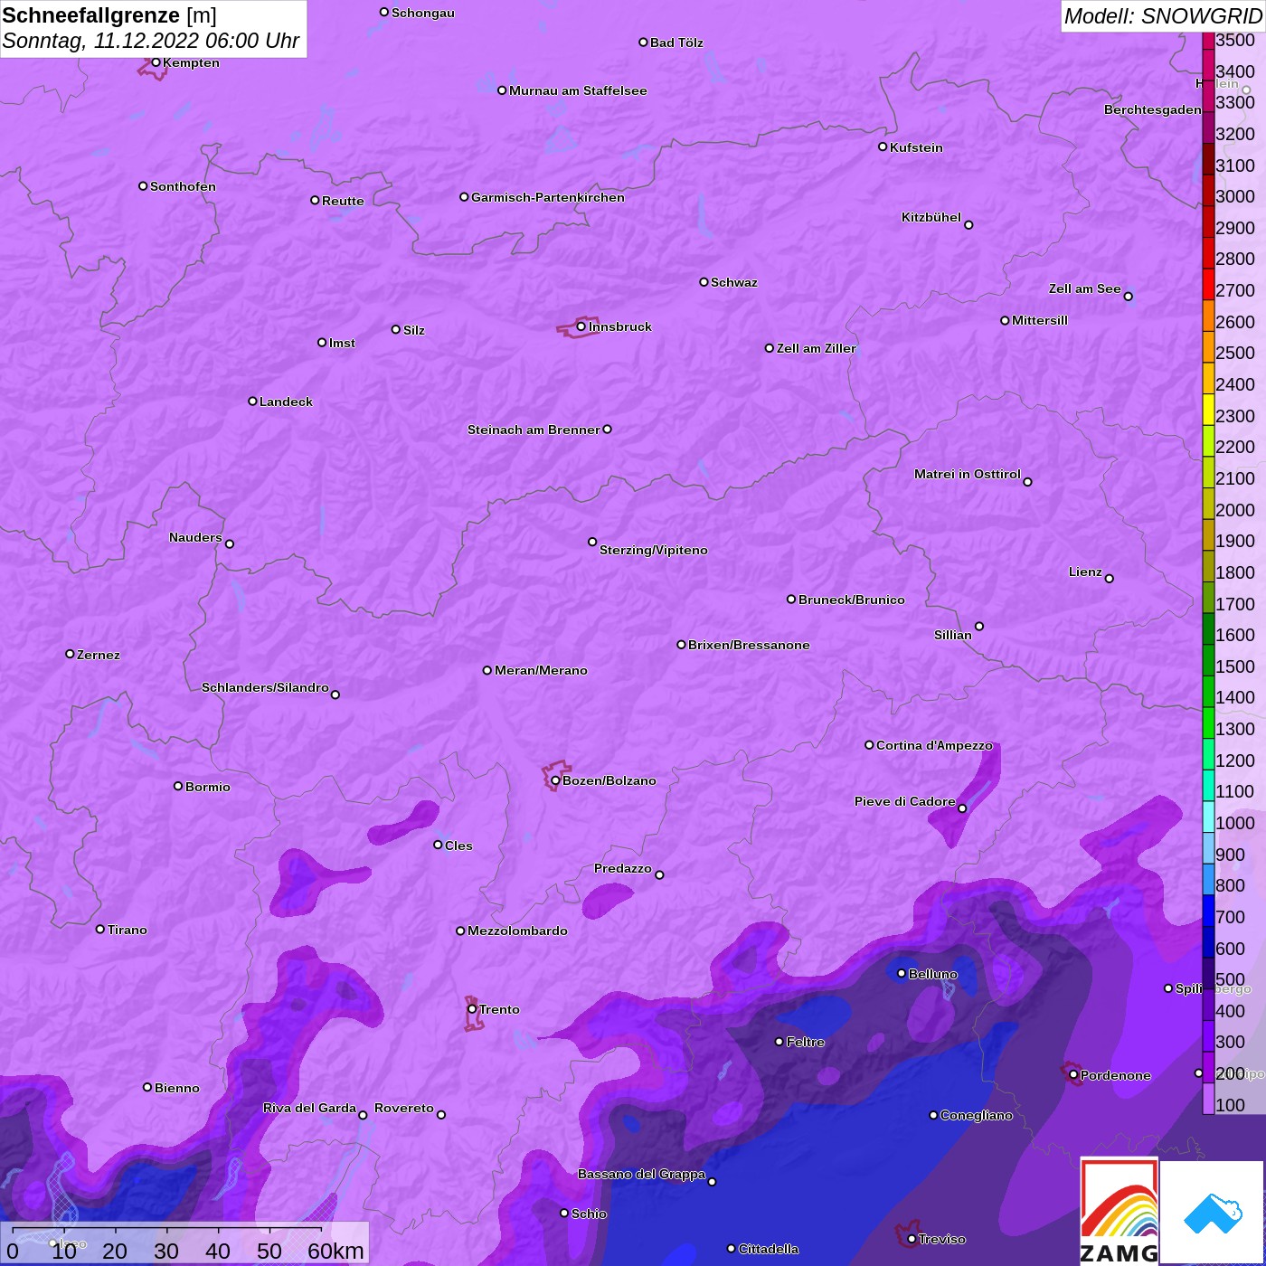Click the "Schio" map label
This screenshot has height=1266, width=1266.
(590, 1214)
